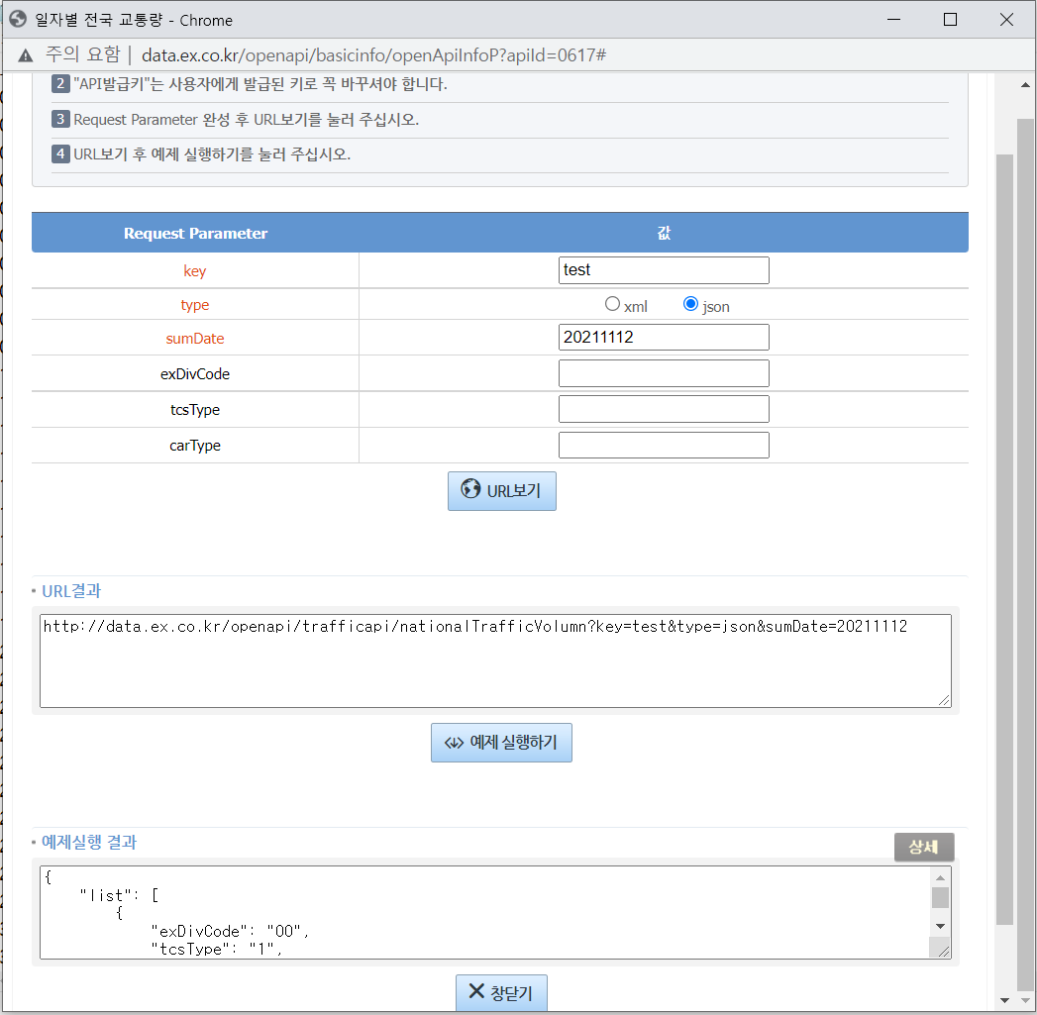Image resolution: width=1037 pixels, height=1015 pixels.
Task: Click the key input field
Action: coord(664,270)
